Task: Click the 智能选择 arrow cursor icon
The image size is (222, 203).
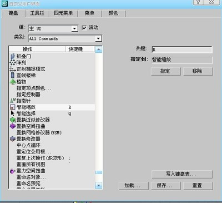Action: (13, 113)
